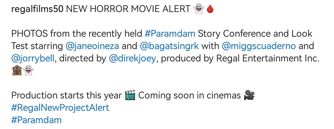Open the @miggscuaderno mention
The width and height of the screenshot is (334, 129).
pyautogui.click(x=259, y=46)
